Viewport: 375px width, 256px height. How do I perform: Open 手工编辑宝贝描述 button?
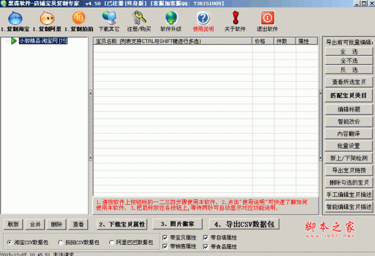point(349,195)
